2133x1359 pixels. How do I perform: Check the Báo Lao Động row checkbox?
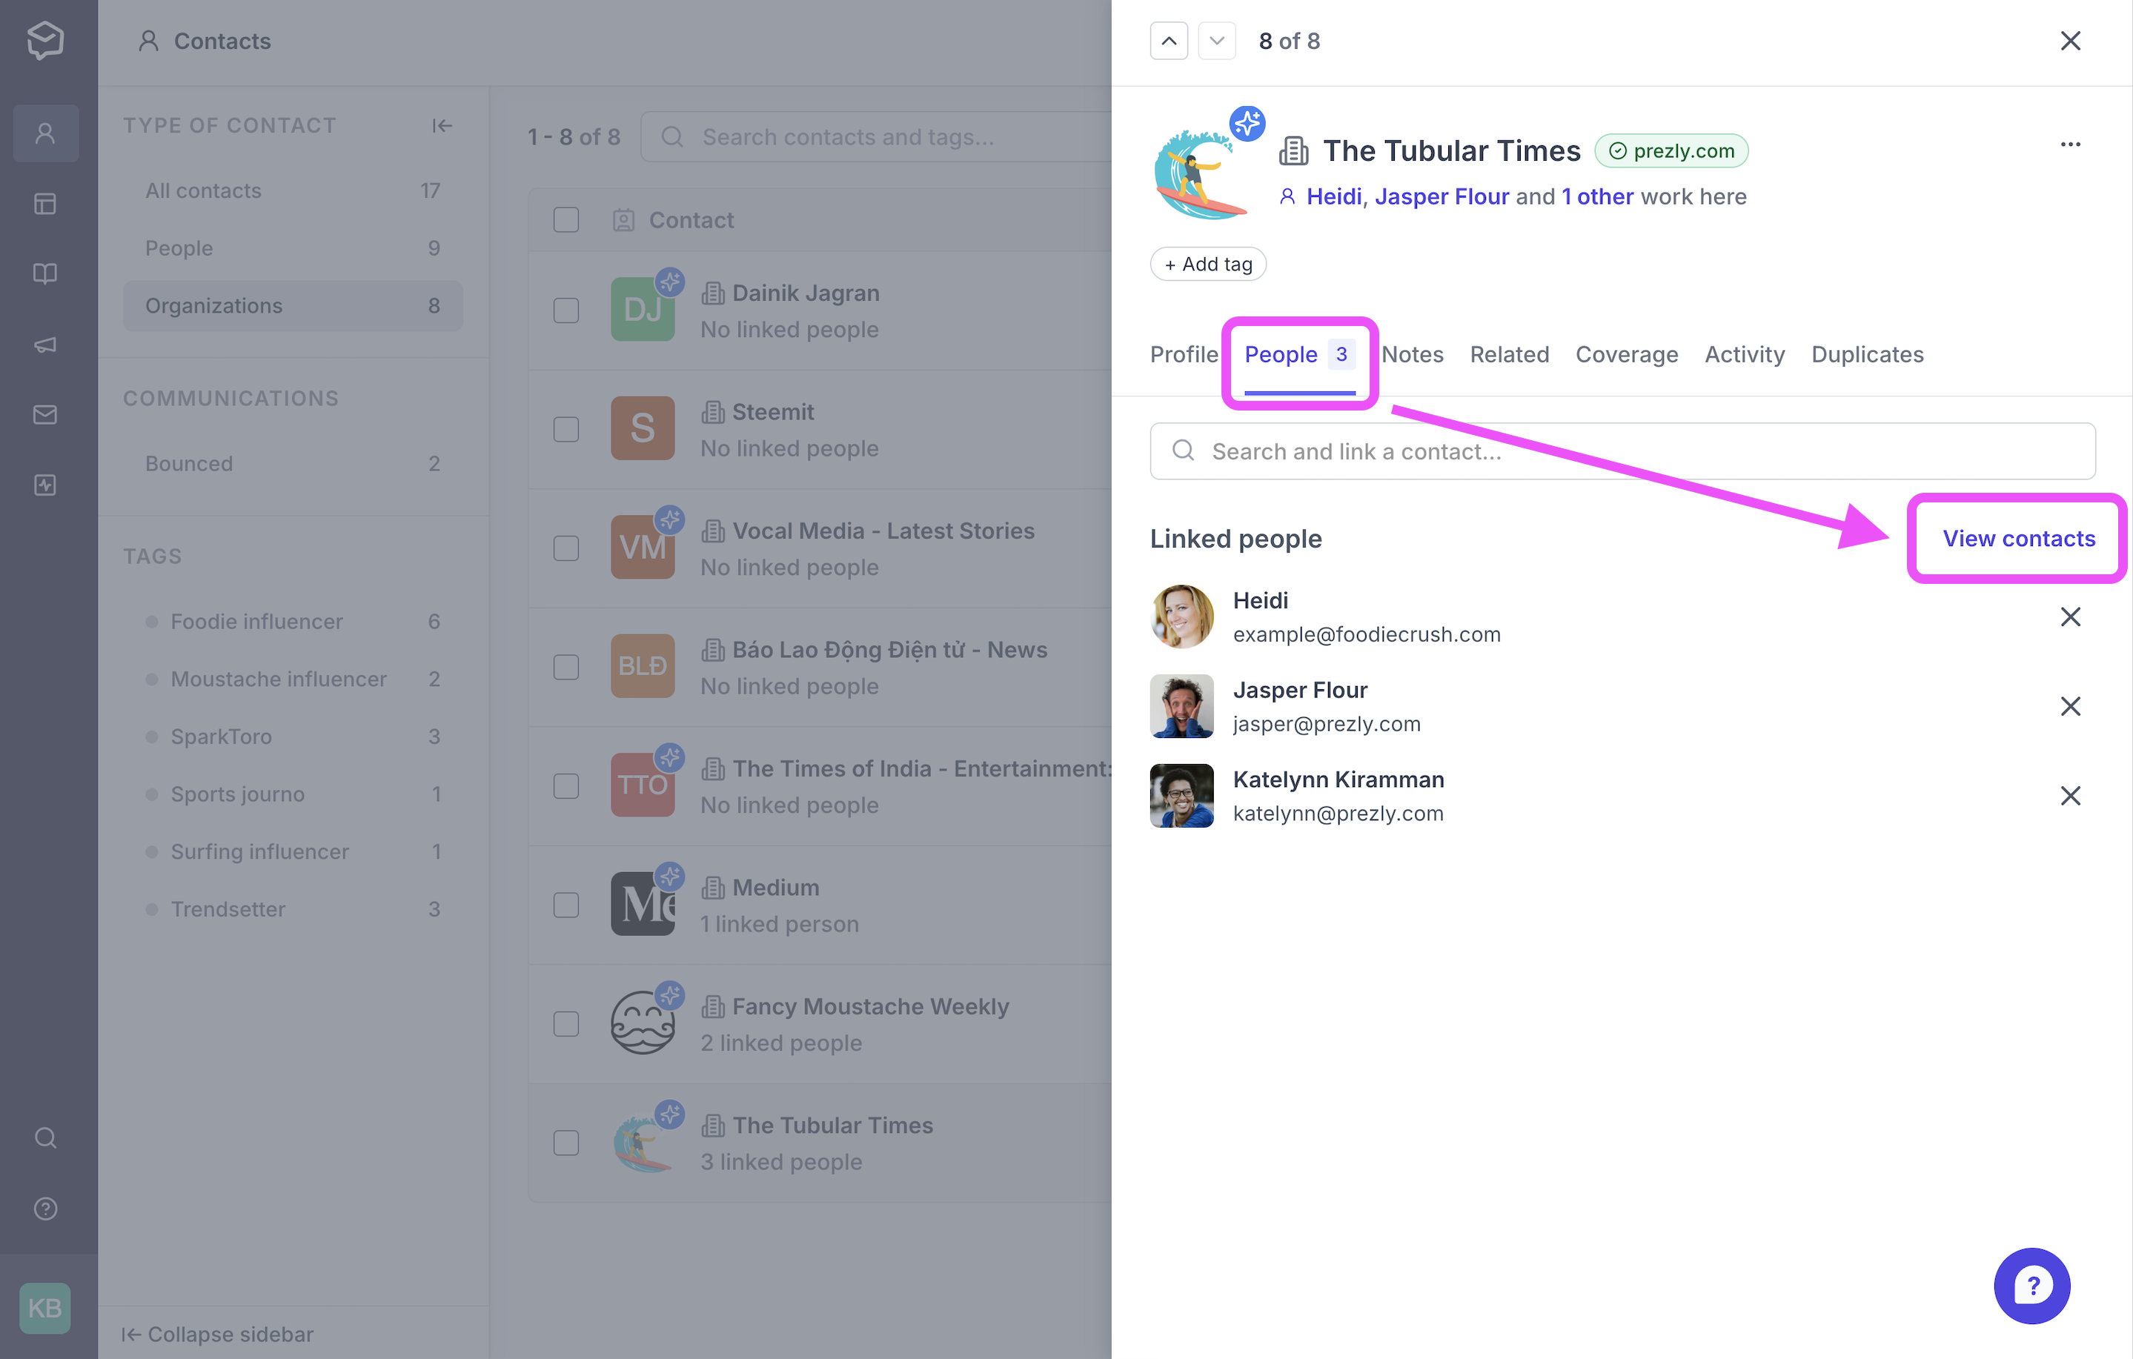point(566,666)
